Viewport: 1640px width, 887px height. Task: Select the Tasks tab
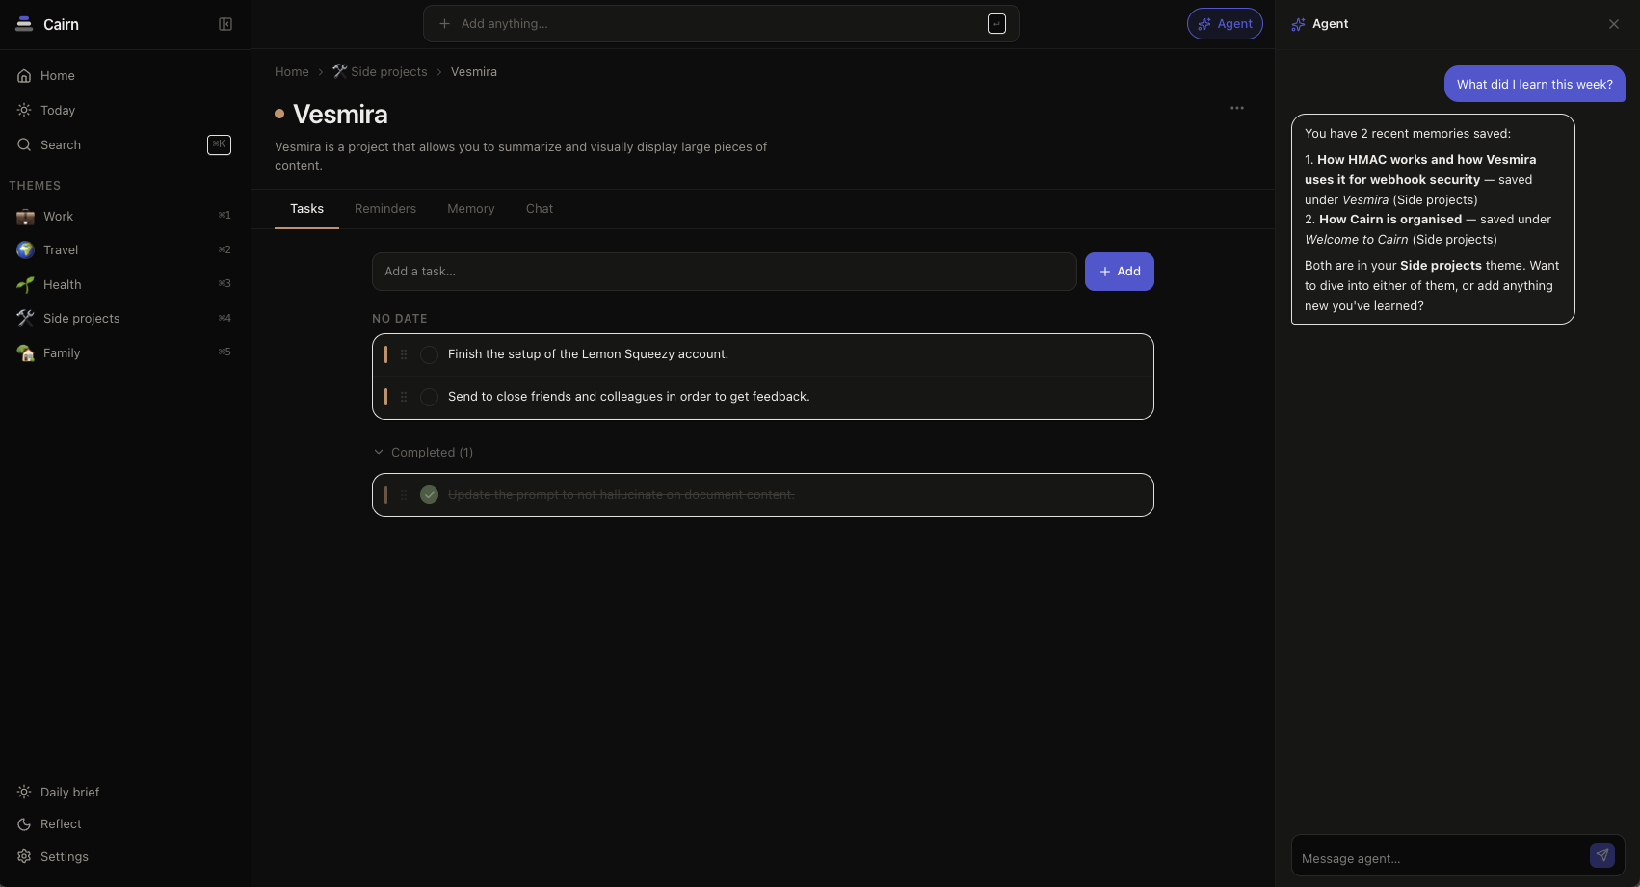click(306, 209)
